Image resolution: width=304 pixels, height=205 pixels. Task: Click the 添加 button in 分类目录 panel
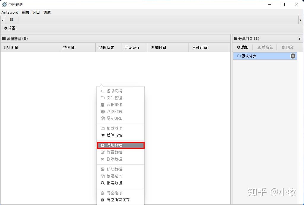pos(243,47)
